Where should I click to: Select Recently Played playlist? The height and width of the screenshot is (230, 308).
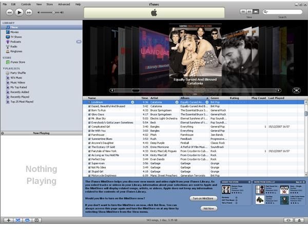41,97
